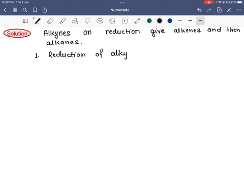
Task: Tap the red Solution label
Action: (17, 34)
